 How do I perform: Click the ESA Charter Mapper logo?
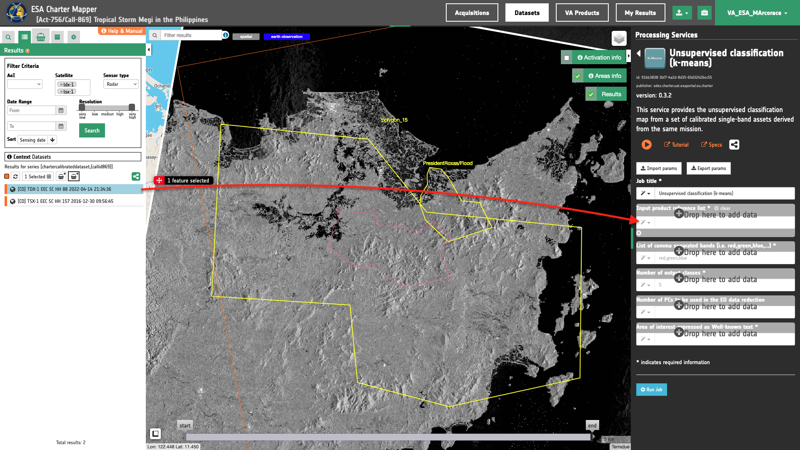pos(16,12)
